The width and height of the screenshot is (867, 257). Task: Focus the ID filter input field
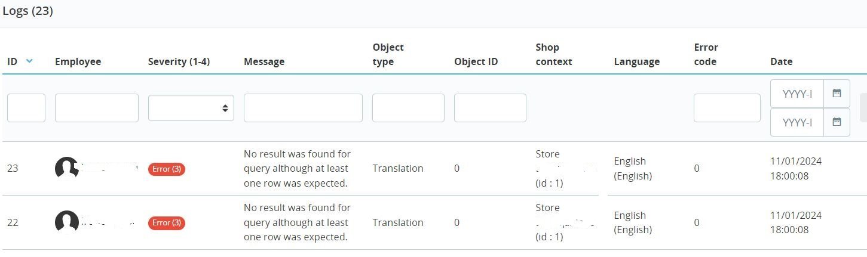tap(26, 108)
